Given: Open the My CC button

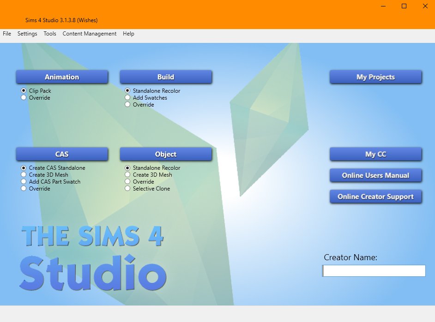Looking at the screenshot, I should (x=375, y=154).
